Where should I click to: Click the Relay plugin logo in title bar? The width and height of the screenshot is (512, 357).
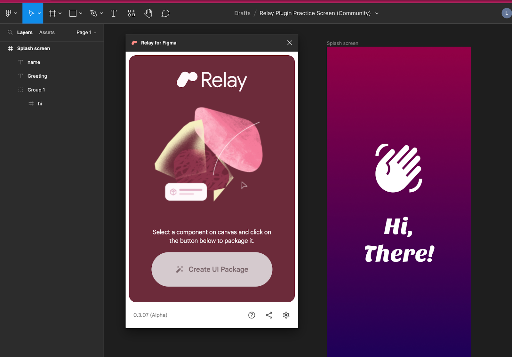134,43
